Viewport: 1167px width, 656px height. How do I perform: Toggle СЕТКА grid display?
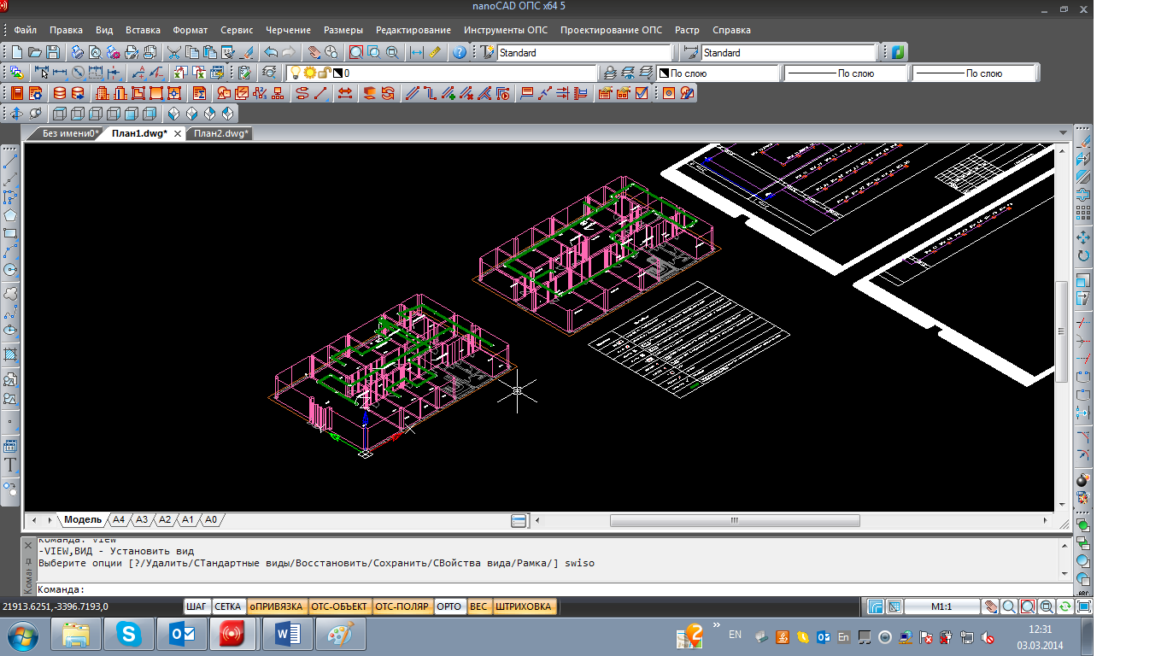pos(227,606)
